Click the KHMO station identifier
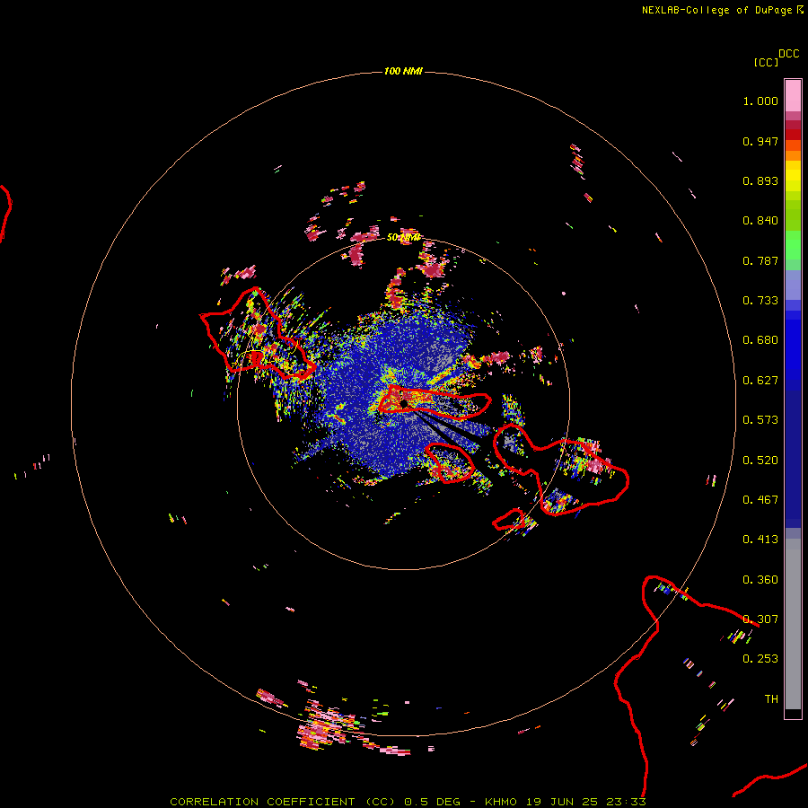 tap(500, 802)
